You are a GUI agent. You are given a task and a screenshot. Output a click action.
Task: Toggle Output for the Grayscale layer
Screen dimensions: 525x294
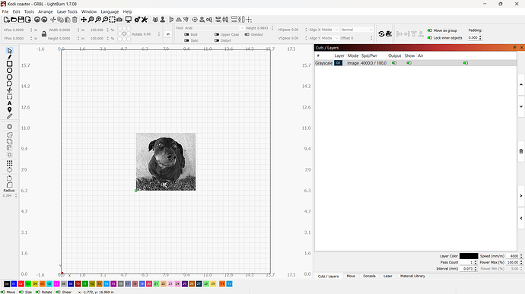pyautogui.click(x=394, y=63)
